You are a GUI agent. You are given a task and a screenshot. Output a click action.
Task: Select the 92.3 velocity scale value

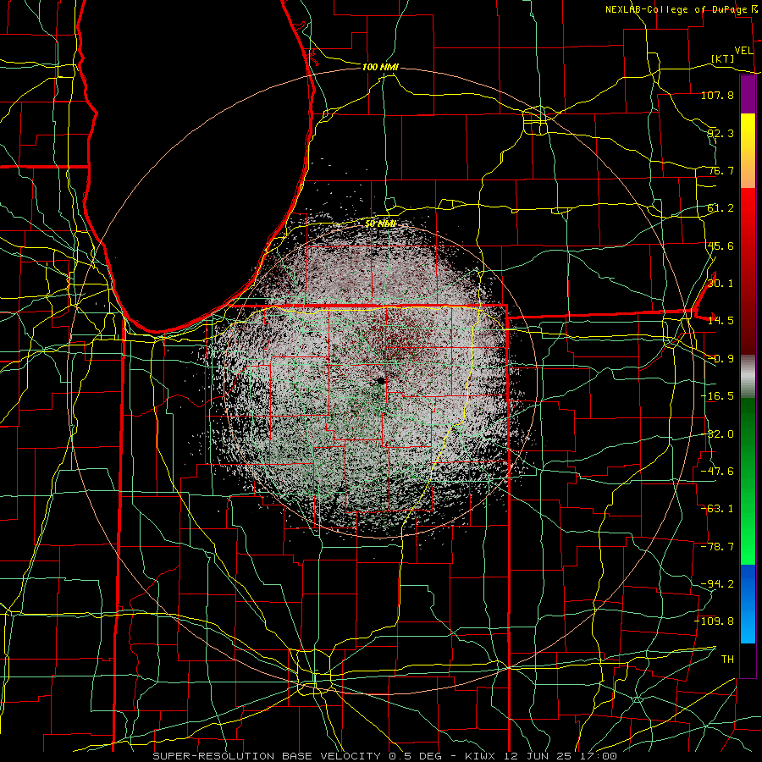(721, 133)
